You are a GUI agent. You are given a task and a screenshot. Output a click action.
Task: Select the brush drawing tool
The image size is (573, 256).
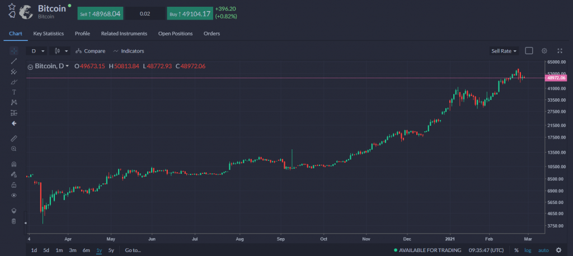(x=14, y=82)
